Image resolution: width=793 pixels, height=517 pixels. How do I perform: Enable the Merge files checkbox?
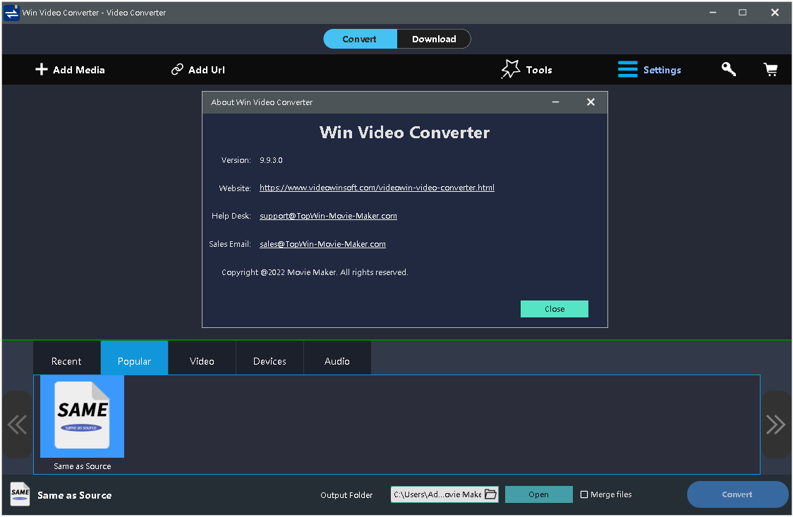584,494
